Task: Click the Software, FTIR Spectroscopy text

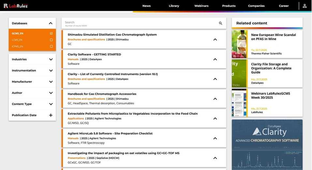Action: coord(86,143)
